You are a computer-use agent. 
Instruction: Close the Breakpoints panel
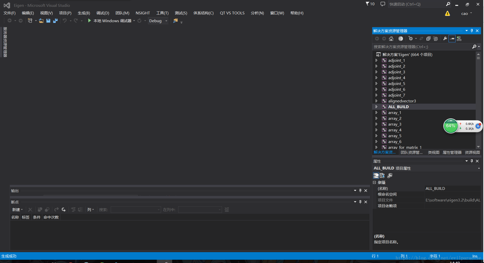[366, 202]
